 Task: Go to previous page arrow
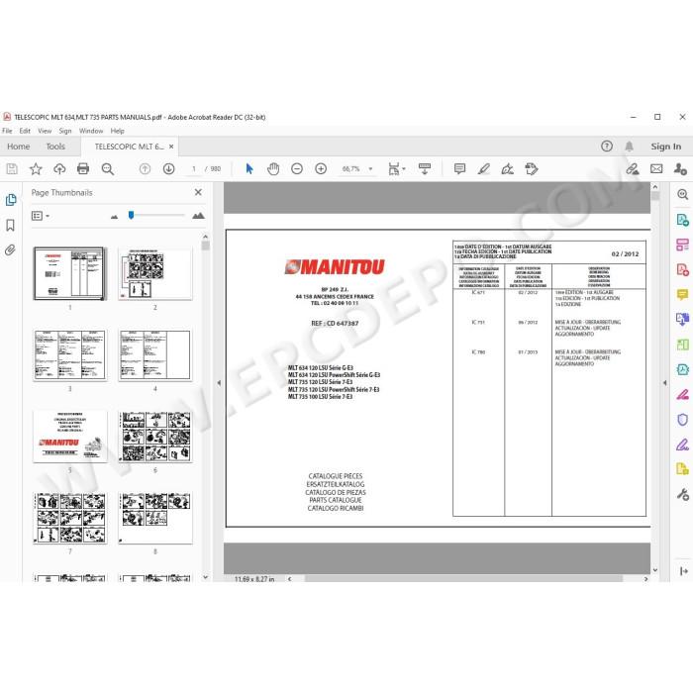pyautogui.click(x=145, y=169)
